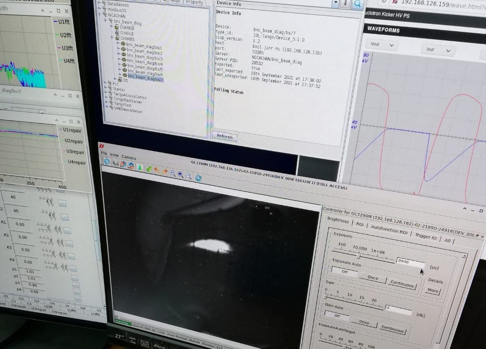Viewport: 486px width, 349px height.
Task: Click the Refresh button under Device Info
Action: coord(224,137)
